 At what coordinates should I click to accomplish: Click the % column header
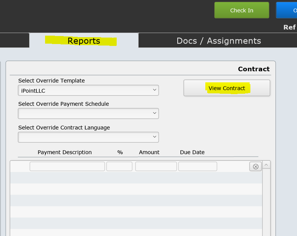point(120,152)
